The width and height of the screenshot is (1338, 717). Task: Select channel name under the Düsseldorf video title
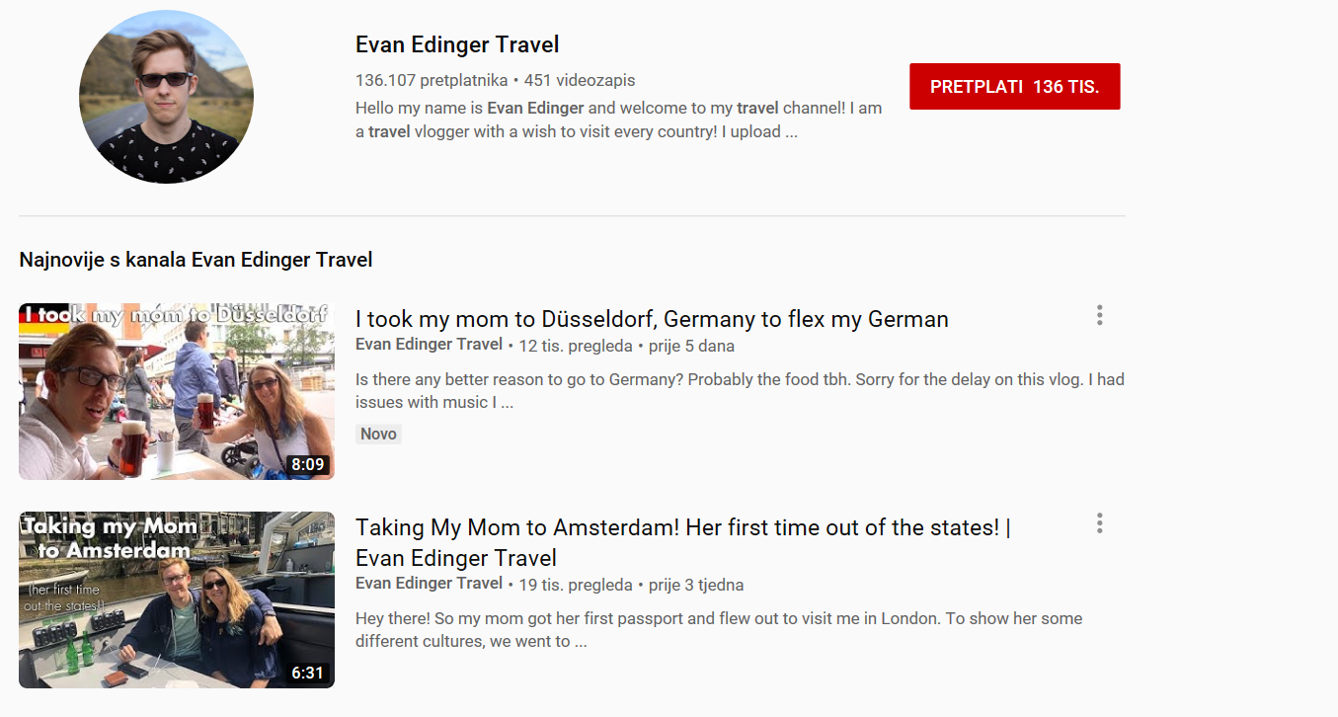click(429, 345)
